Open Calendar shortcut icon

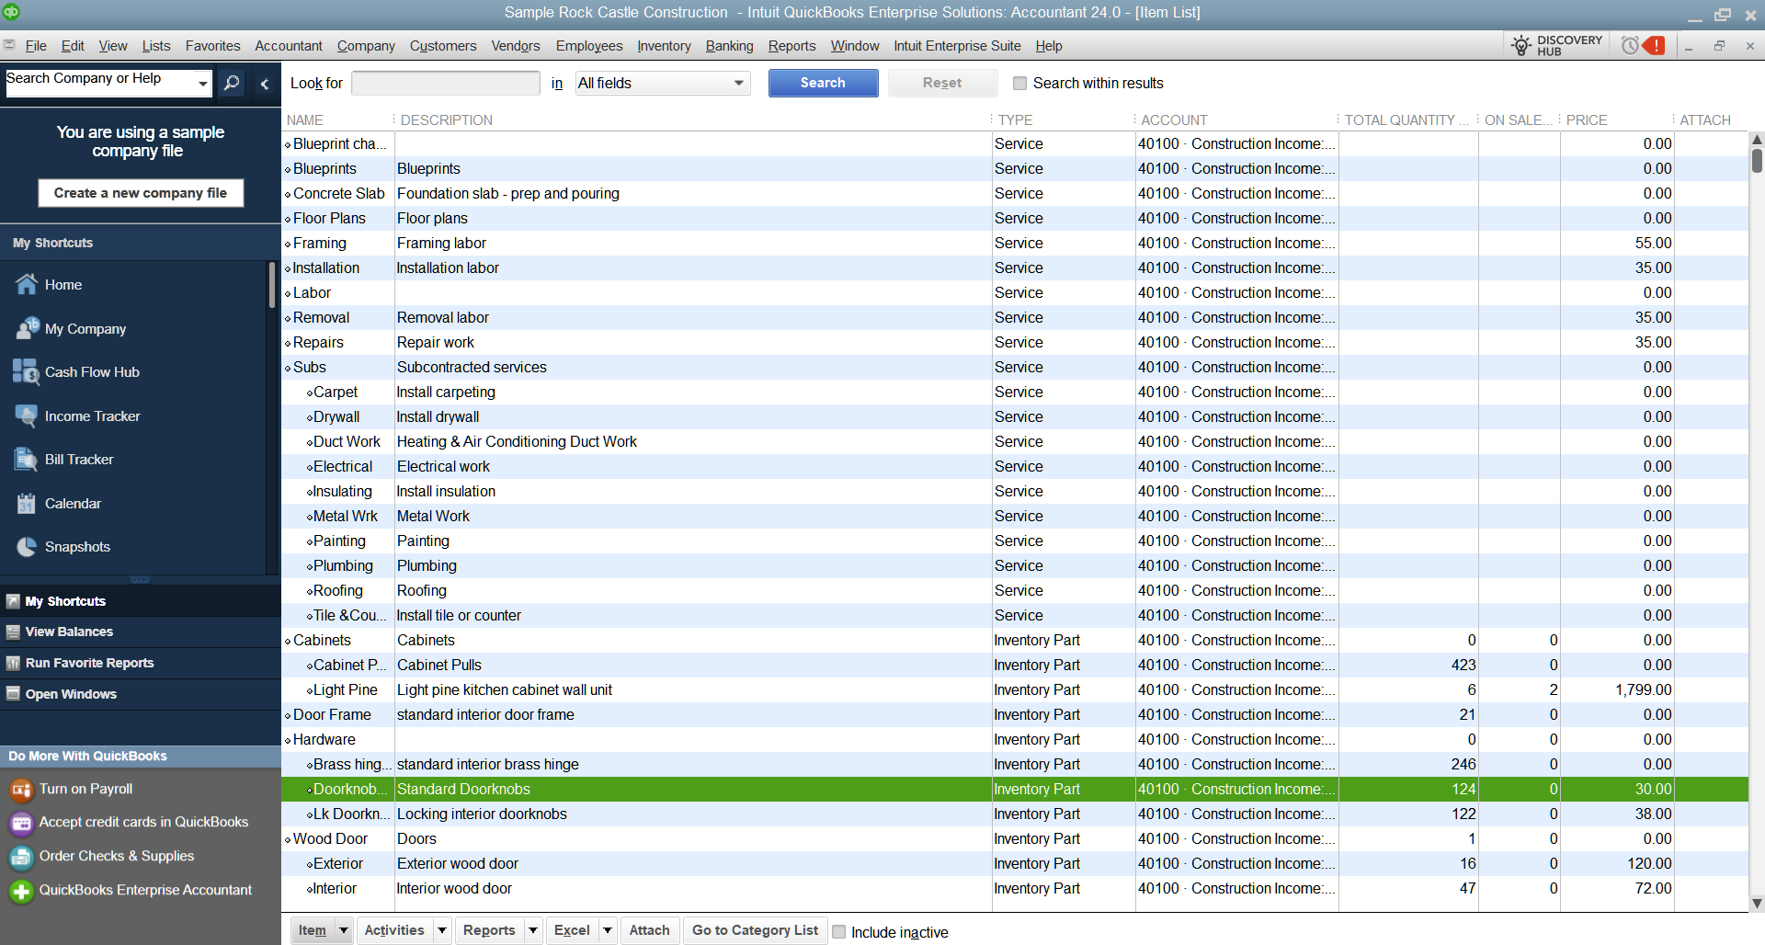[27, 503]
